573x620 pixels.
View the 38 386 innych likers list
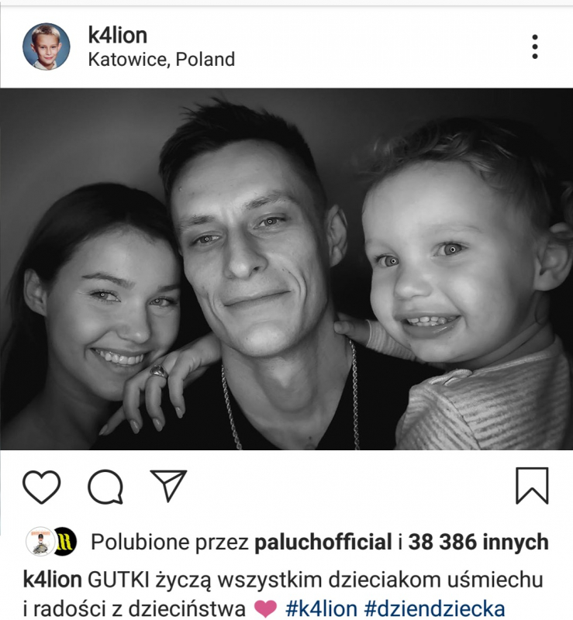(x=478, y=542)
